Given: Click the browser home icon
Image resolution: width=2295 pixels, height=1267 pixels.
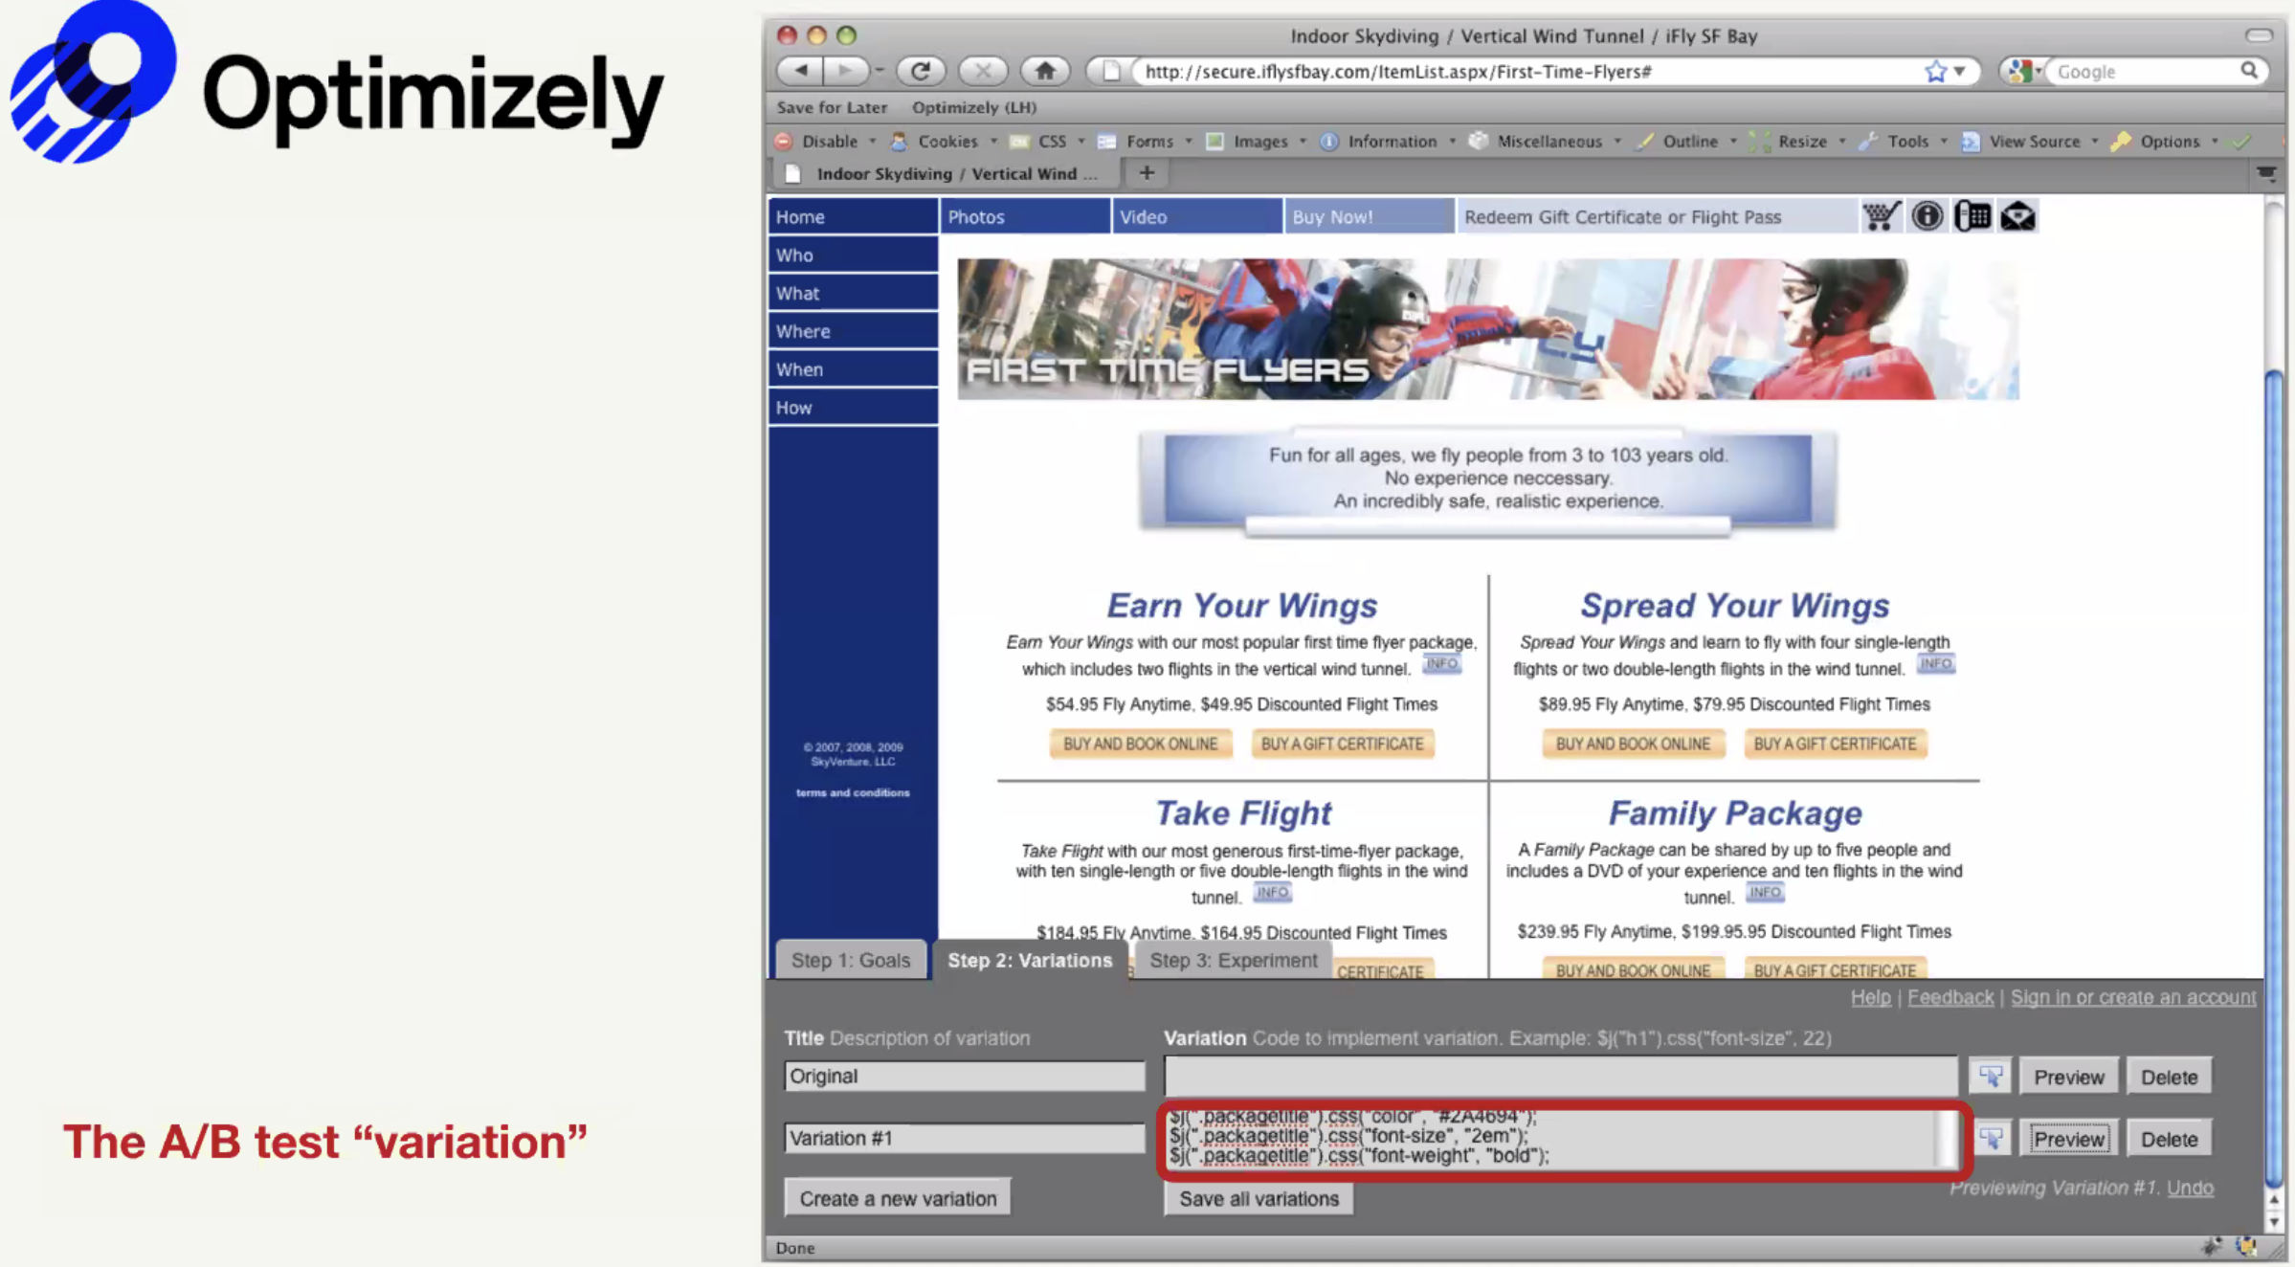Looking at the screenshot, I should pyautogui.click(x=1044, y=71).
